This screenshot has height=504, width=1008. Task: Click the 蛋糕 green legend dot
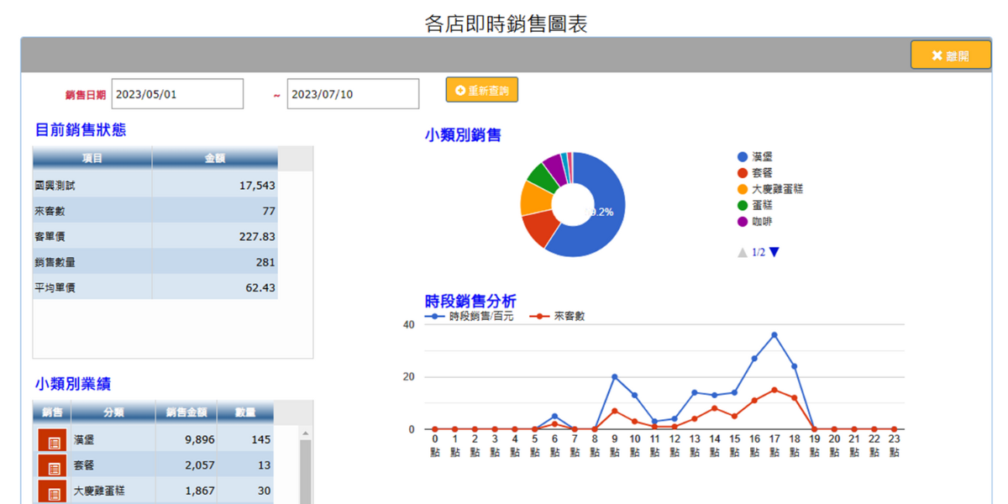(743, 206)
